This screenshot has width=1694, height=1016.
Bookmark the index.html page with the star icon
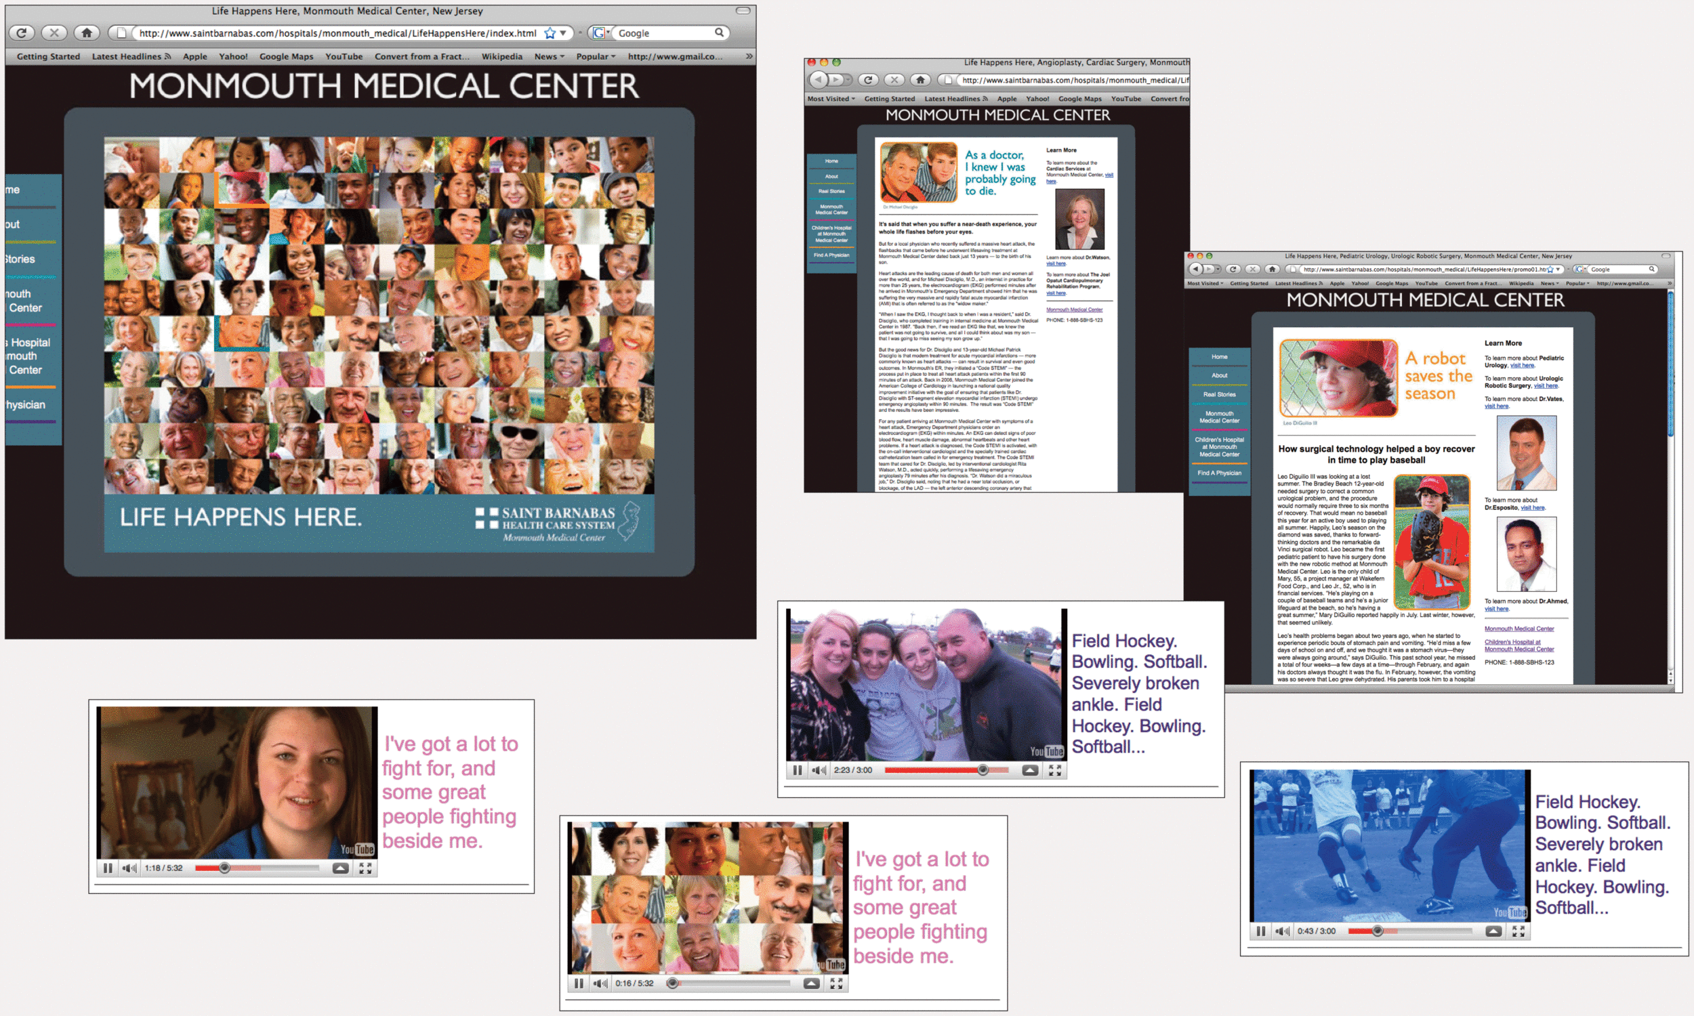click(549, 33)
